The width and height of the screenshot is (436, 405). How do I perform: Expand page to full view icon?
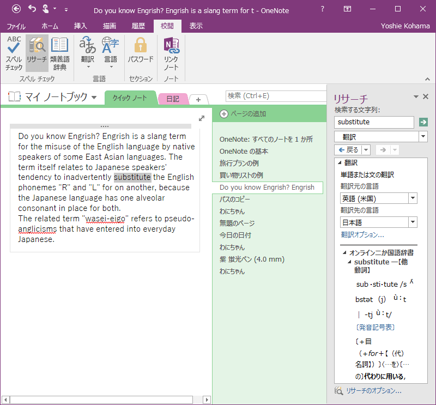[x=202, y=118]
